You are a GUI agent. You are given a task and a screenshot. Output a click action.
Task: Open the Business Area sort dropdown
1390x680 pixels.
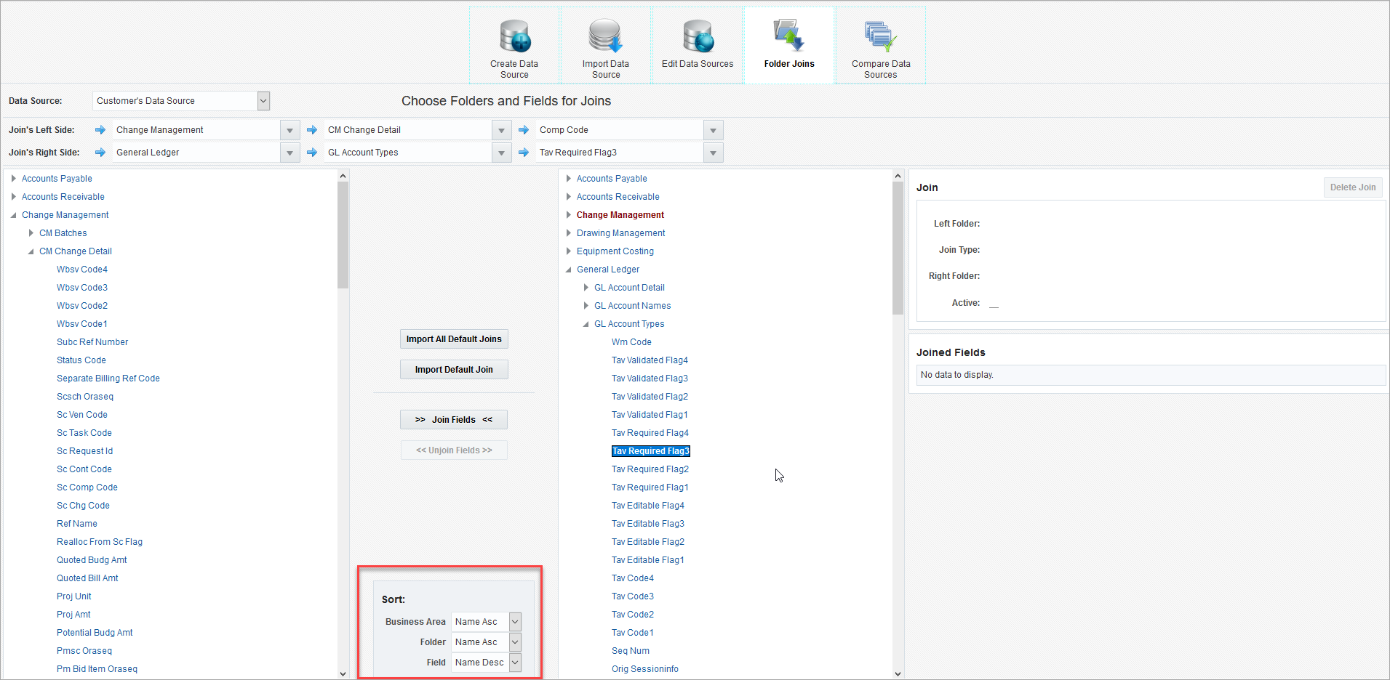pyautogui.click(x=515, y=621)
